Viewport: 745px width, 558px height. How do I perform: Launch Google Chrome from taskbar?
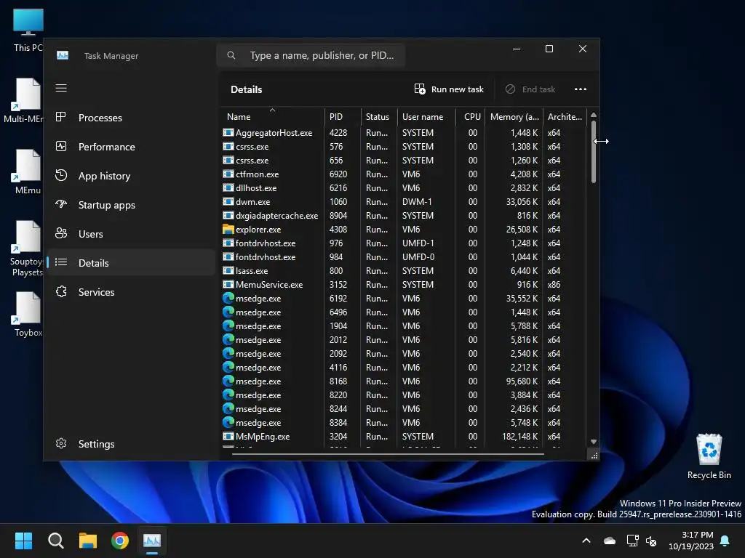pos(120,541)
